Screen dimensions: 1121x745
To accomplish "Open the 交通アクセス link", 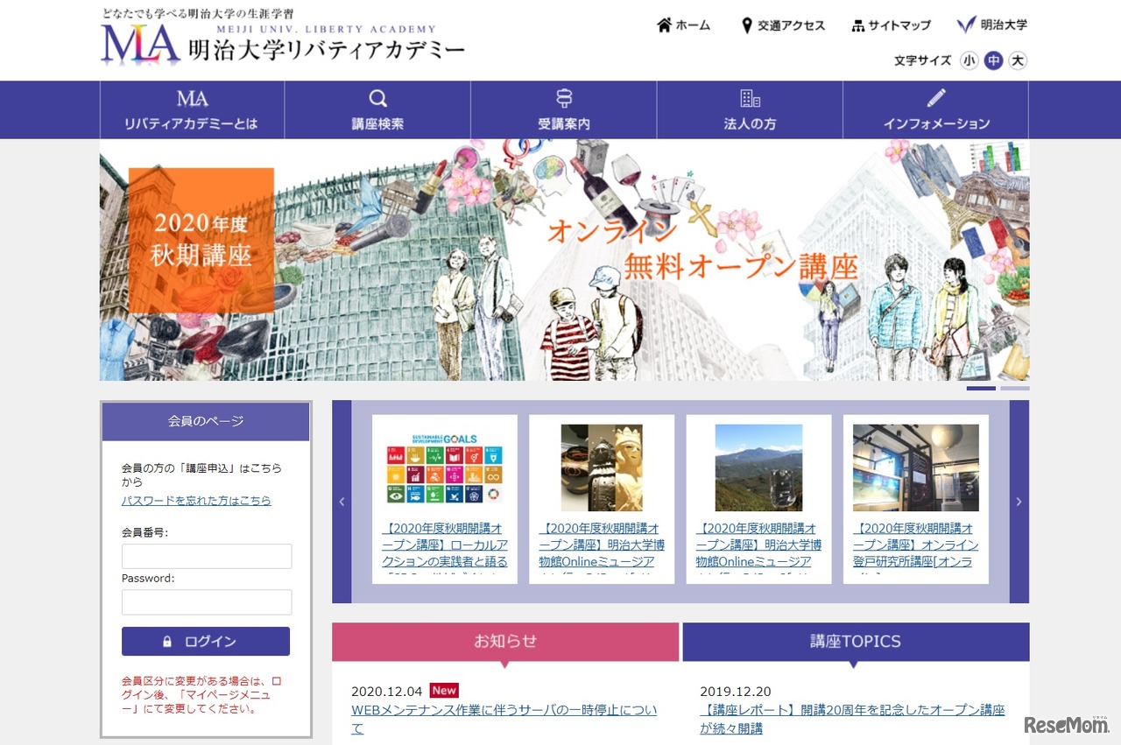I will [783, 25].
